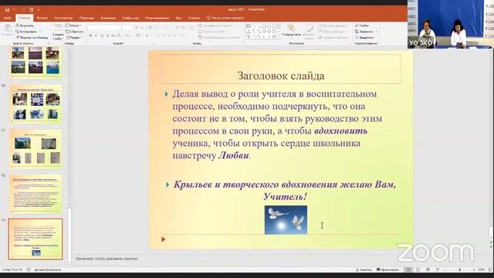The width and height of the screenshot is (494, 278).
Task: Toggle Bold formatting
Action: (90, 36)
